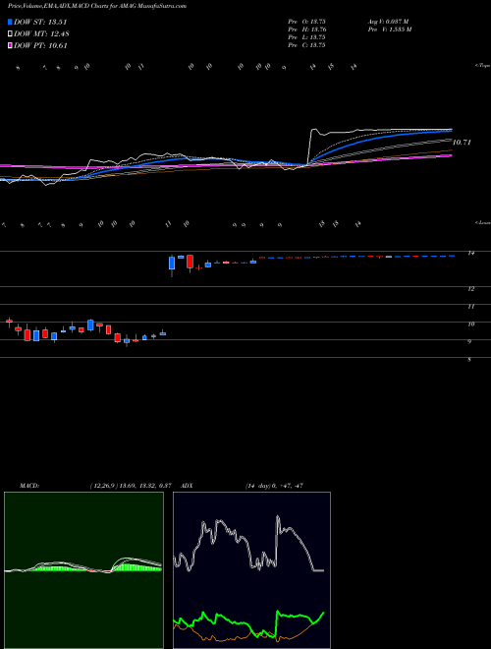491x649 pixels.
Task: Click the magenta DOW PT legend swatch
Action: [10, 45]
